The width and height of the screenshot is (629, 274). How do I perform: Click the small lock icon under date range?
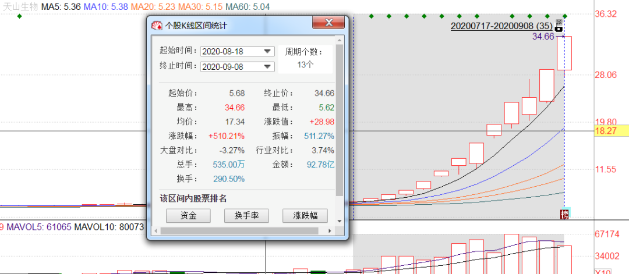tap(559, 29)
